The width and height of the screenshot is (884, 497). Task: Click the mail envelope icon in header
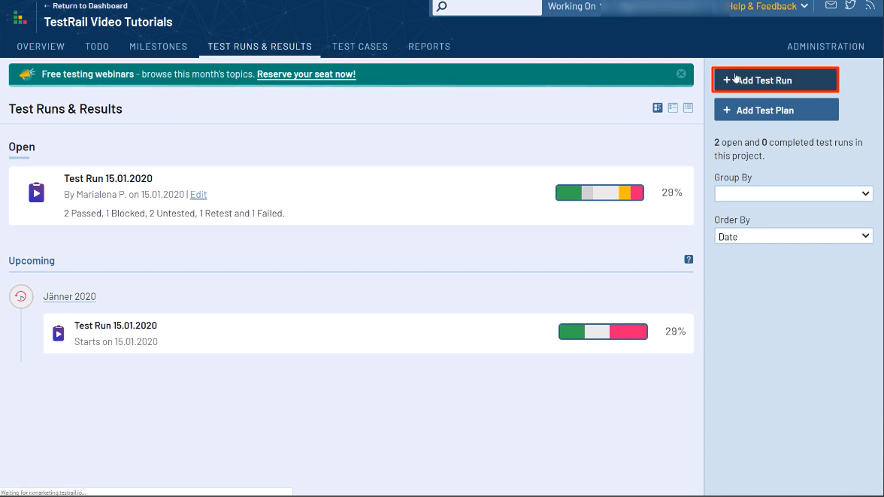click(x=831, y=6)
